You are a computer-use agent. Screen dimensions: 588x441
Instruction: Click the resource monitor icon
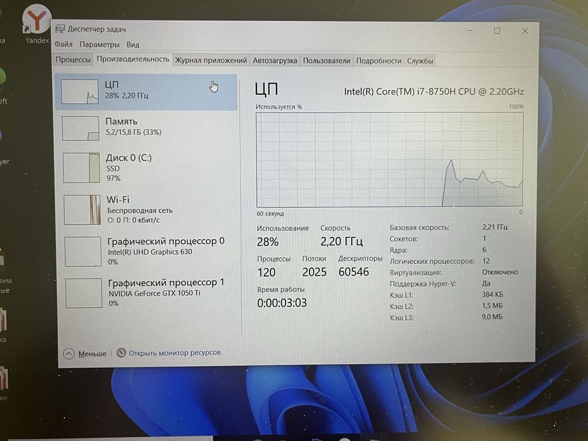coord(121,353)
